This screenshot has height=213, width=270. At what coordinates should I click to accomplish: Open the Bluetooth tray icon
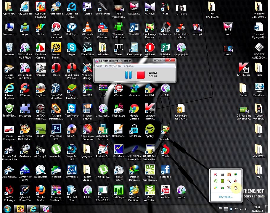[231, 209]
